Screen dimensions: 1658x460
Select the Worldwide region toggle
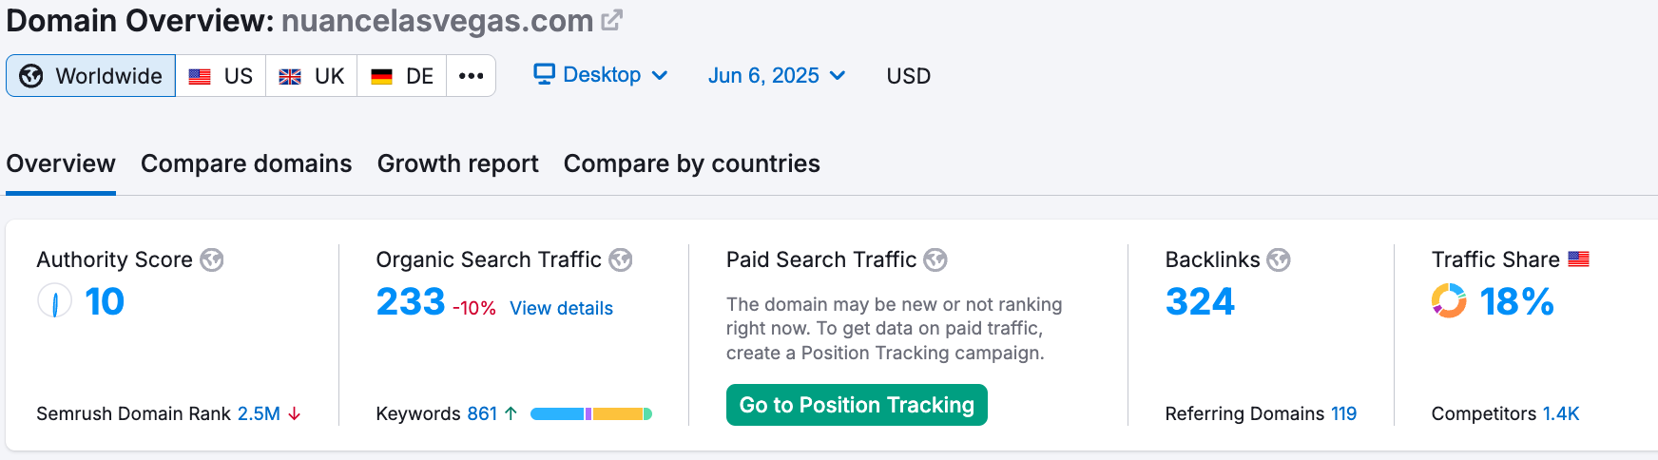(x=91, y=76)
